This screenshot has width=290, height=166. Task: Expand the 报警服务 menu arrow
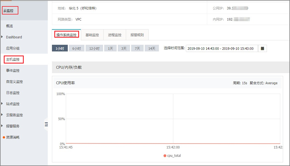point(2,126)
